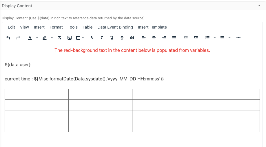Toggle bold formatting

point(92,38)
